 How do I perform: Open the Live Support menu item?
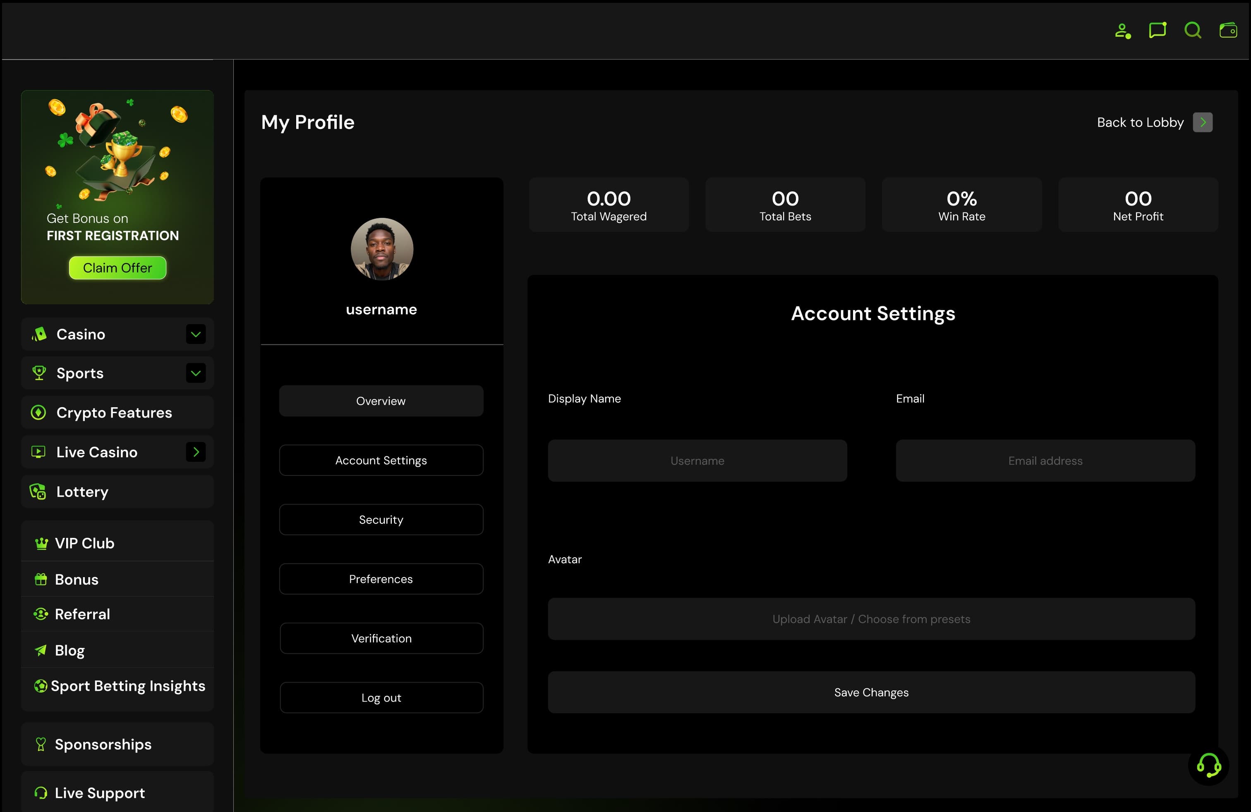117,793
